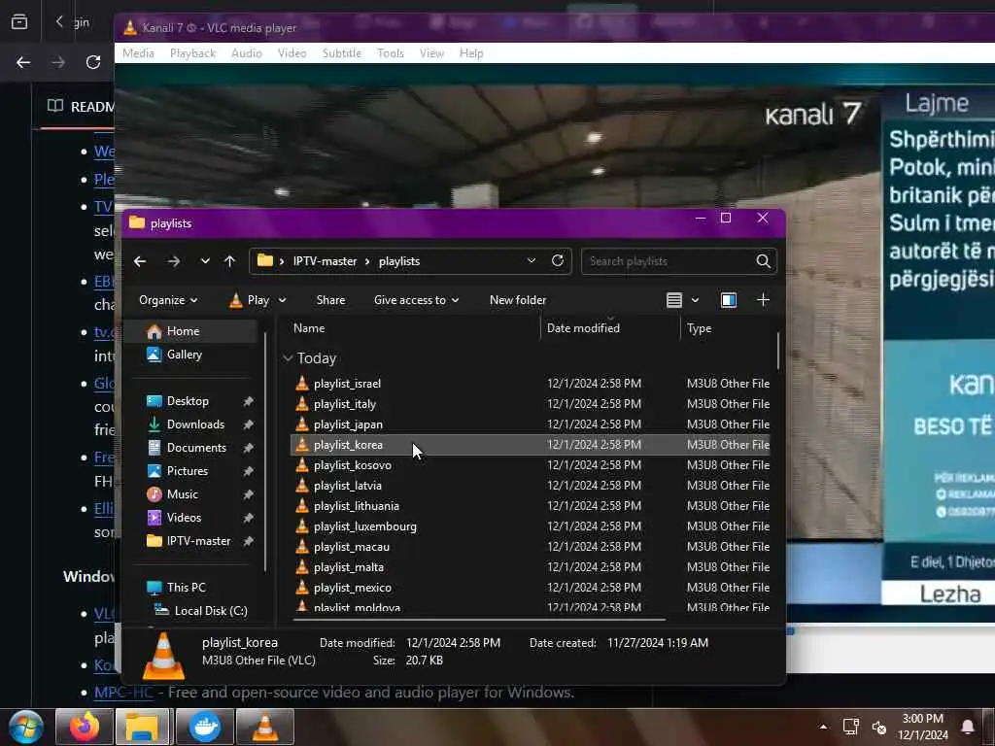Sort by Name column header
This screenshot has height=746, width=995.
point(309,328)
